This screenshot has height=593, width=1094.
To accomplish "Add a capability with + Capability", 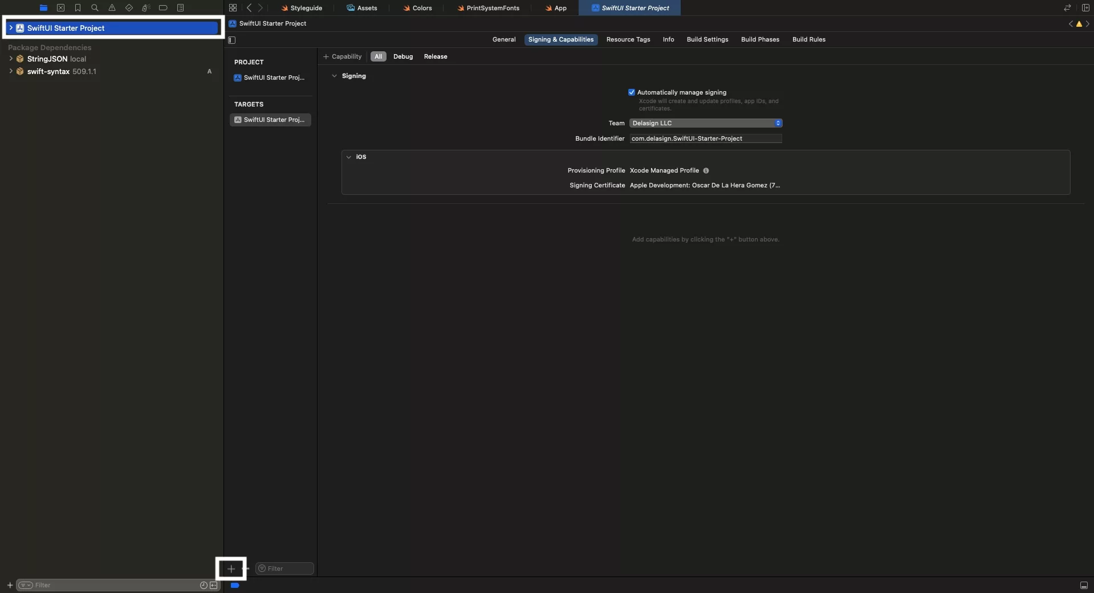I will pos(343,56).
